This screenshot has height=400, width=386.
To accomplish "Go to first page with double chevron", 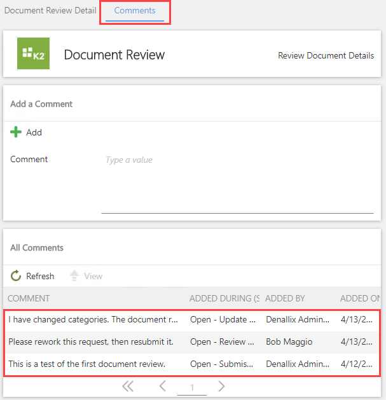I will pyautogui.click(x=128, y=386).
